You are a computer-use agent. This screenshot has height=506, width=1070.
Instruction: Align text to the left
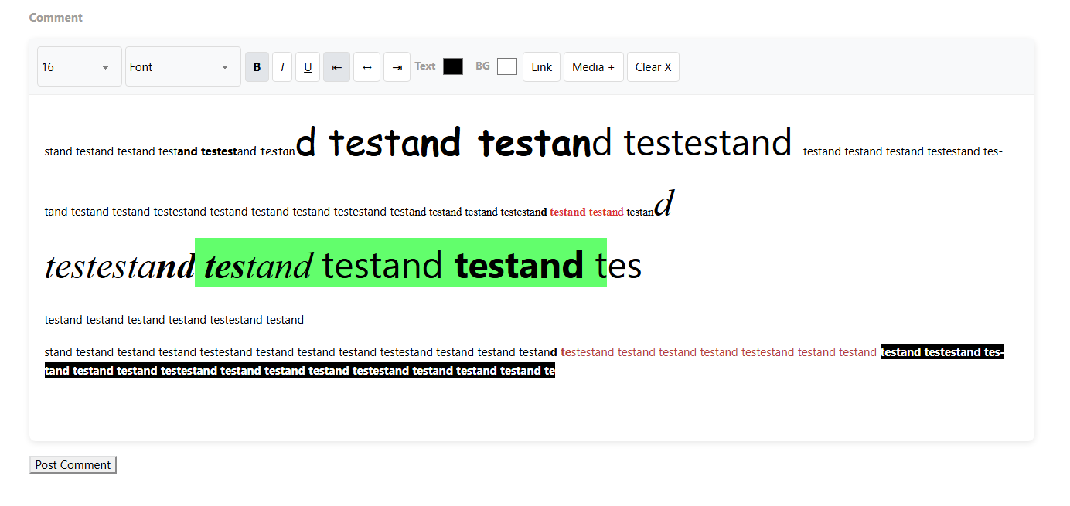pos(336,67)
